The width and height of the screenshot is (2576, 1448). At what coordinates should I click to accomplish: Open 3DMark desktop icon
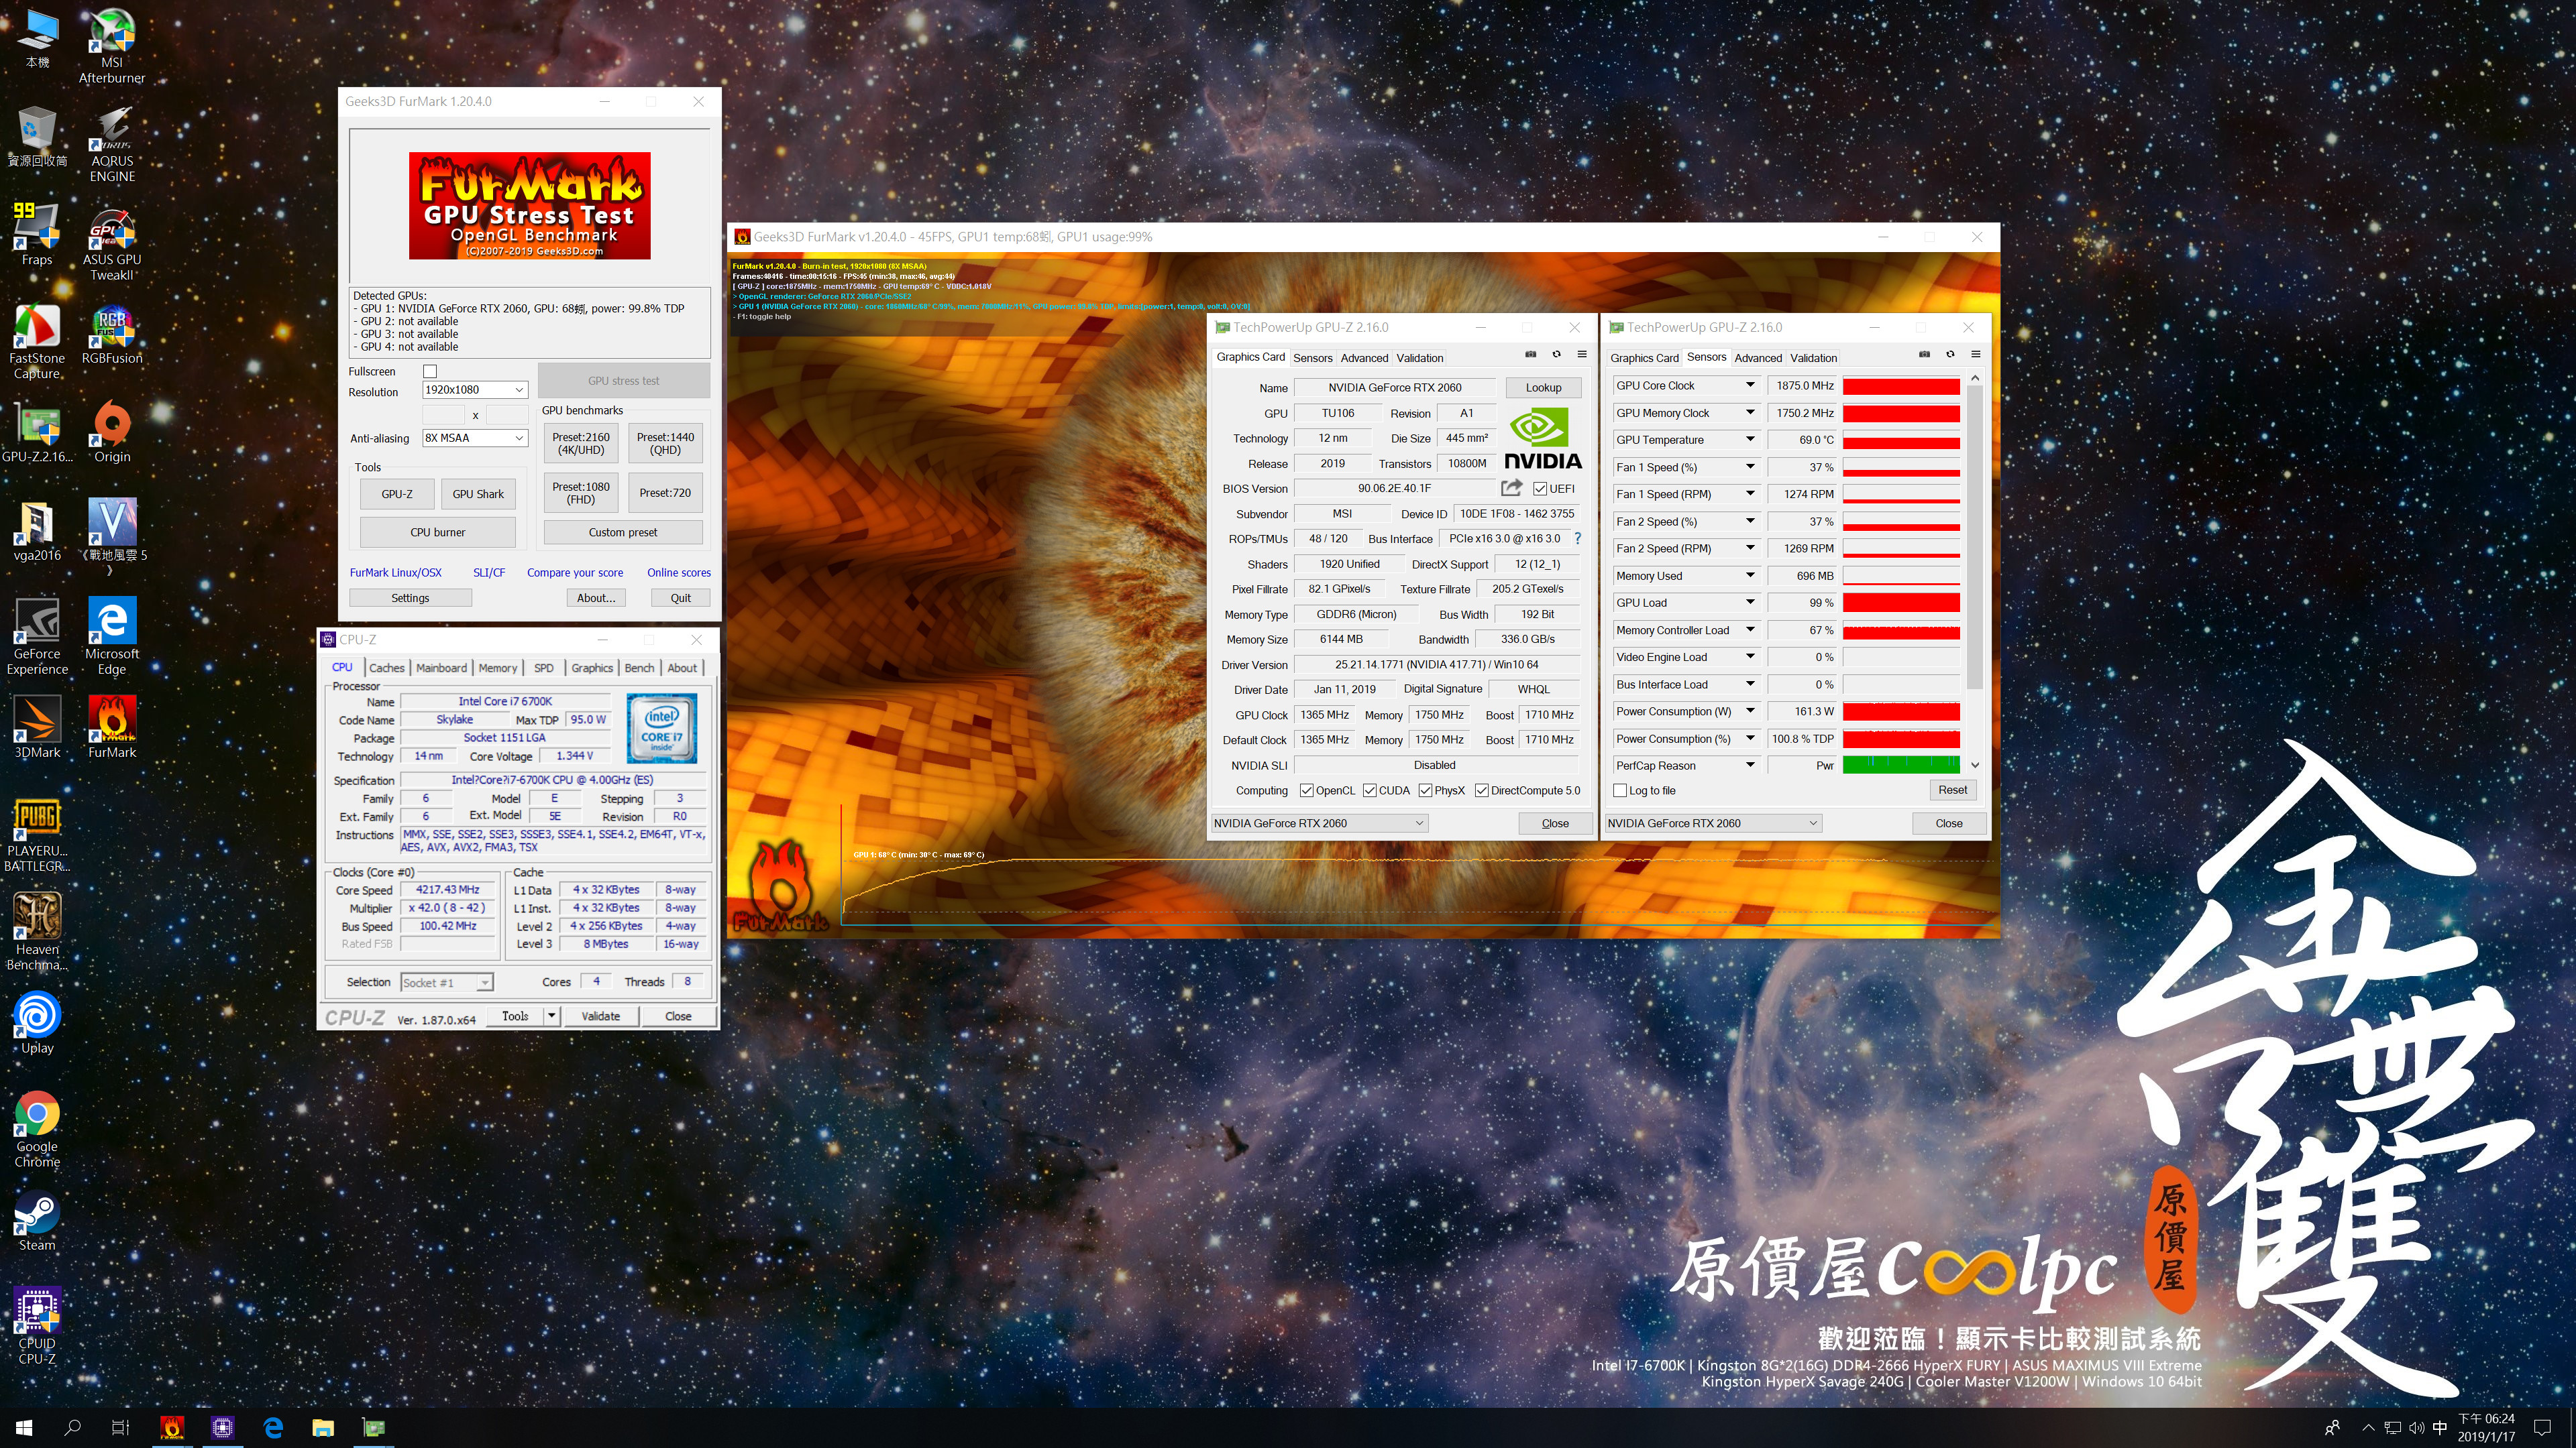pyautogui.click(x=37, y=727)
